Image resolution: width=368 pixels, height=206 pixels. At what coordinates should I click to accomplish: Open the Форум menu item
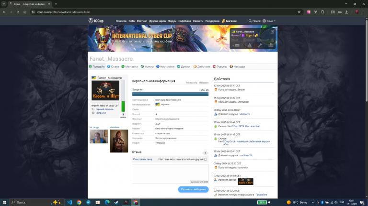click(172, 21)
